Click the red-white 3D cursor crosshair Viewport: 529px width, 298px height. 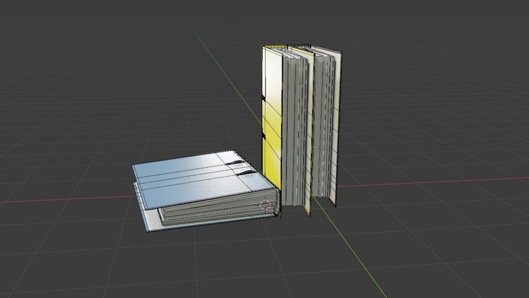[265, 205]
